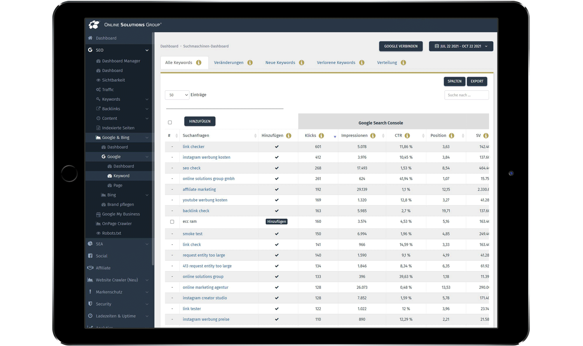The width and height of the screenshot is (583, 346).
Task: Click the Online Solutions Group logo
Action: click(125, 25)
